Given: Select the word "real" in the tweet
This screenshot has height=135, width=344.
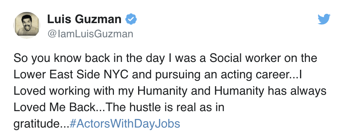Looking at the screenshot, I should pos(188,108).
